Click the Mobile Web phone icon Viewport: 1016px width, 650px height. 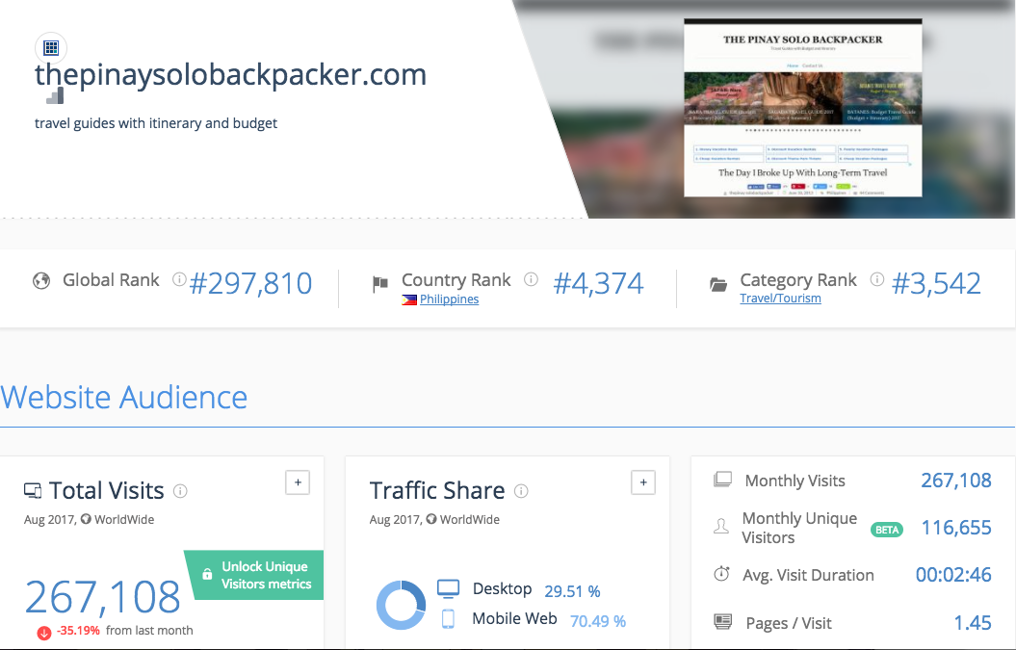click(448, 619)
